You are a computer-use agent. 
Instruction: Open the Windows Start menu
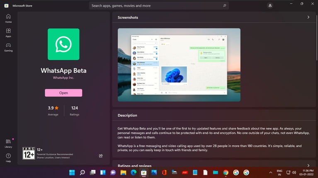(x=72, y=172)
